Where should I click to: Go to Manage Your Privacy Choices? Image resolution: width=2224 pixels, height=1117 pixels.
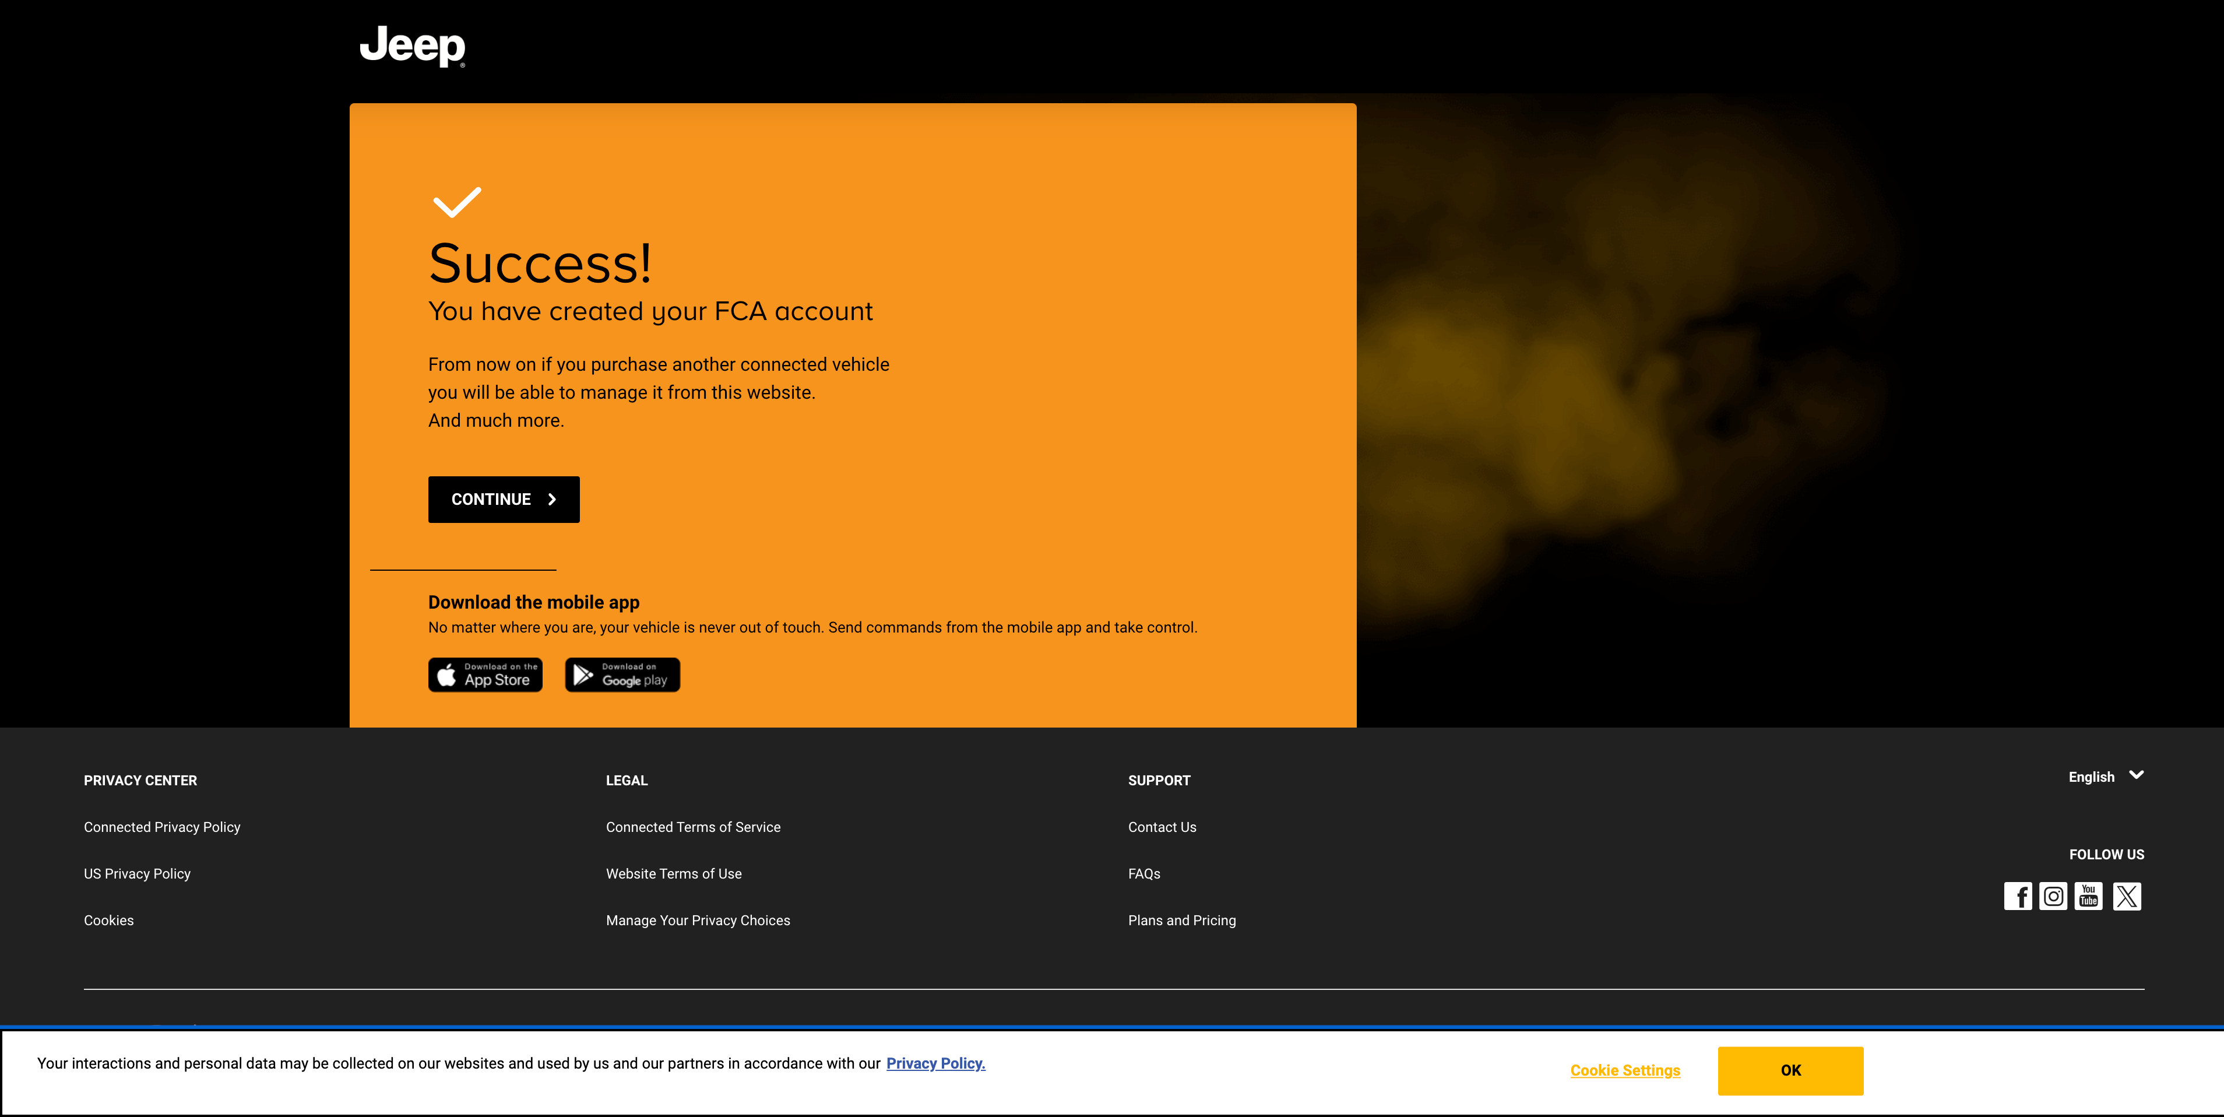click(698, 920)
